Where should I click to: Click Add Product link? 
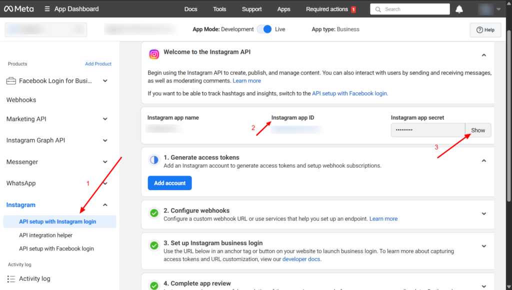(x=98, y=64)
